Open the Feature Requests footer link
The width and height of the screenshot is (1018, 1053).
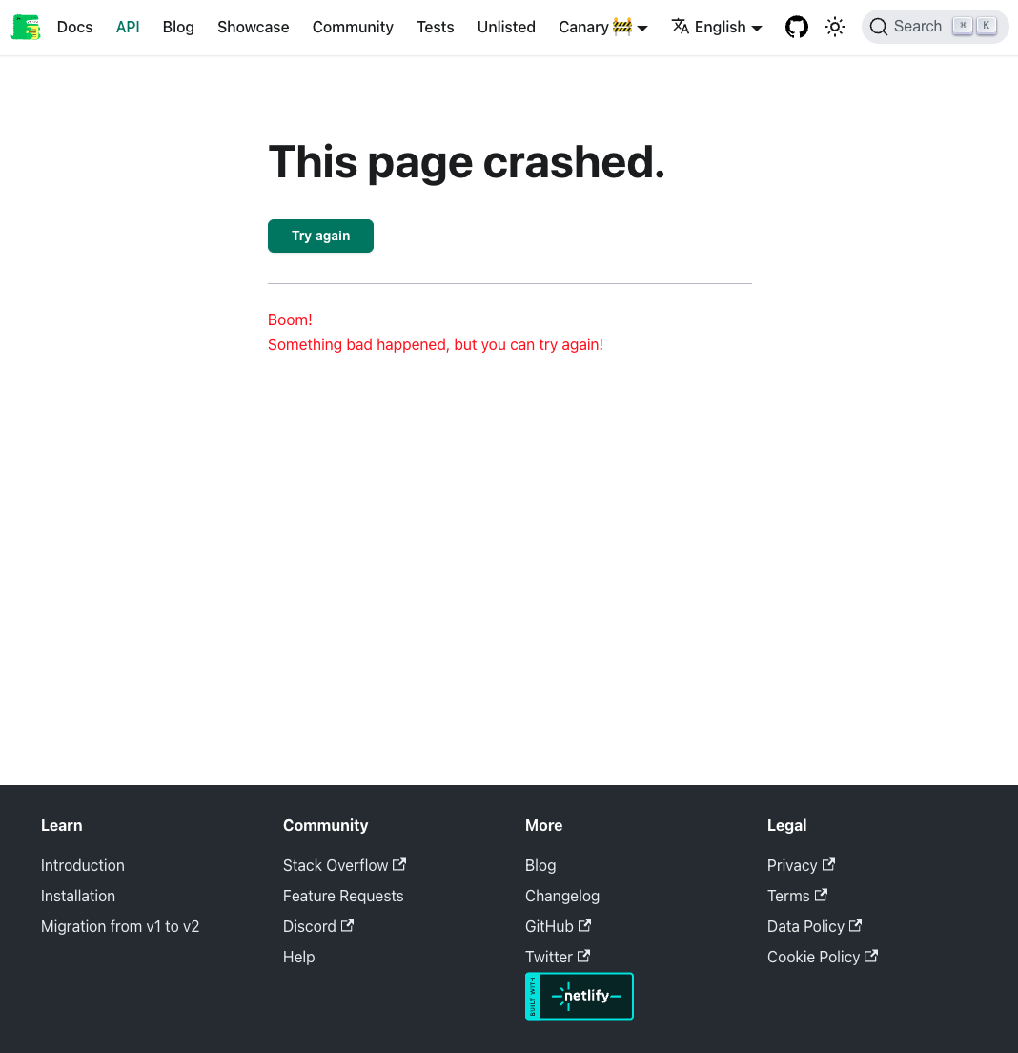[343, 896]
